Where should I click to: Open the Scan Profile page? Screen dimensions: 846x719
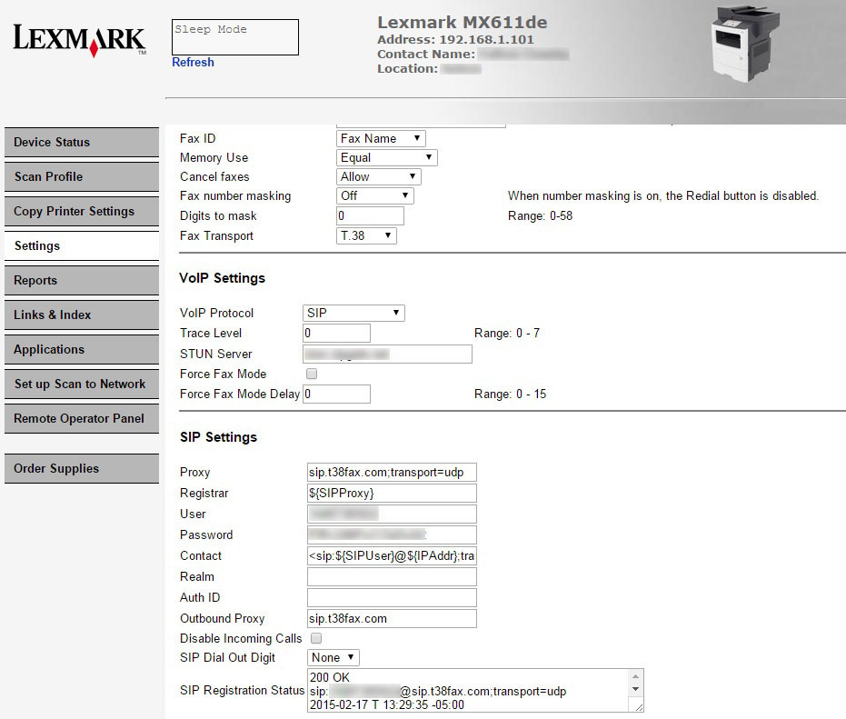click(x=82, y=176)
